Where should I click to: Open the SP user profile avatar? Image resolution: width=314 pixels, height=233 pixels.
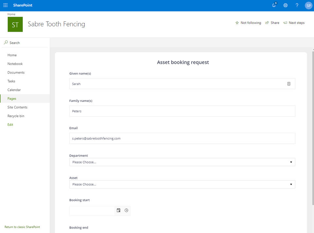(x=308, y=5)
